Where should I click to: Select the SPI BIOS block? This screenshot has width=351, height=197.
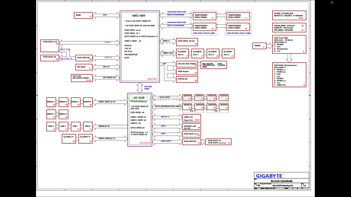point(83,67)
